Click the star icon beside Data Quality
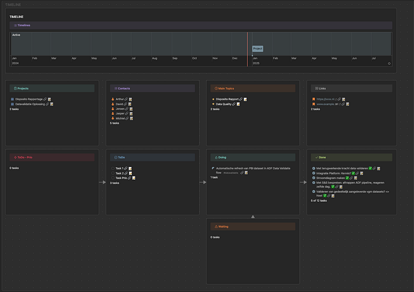Screen dimensions: 414x292 coord(214,104)
